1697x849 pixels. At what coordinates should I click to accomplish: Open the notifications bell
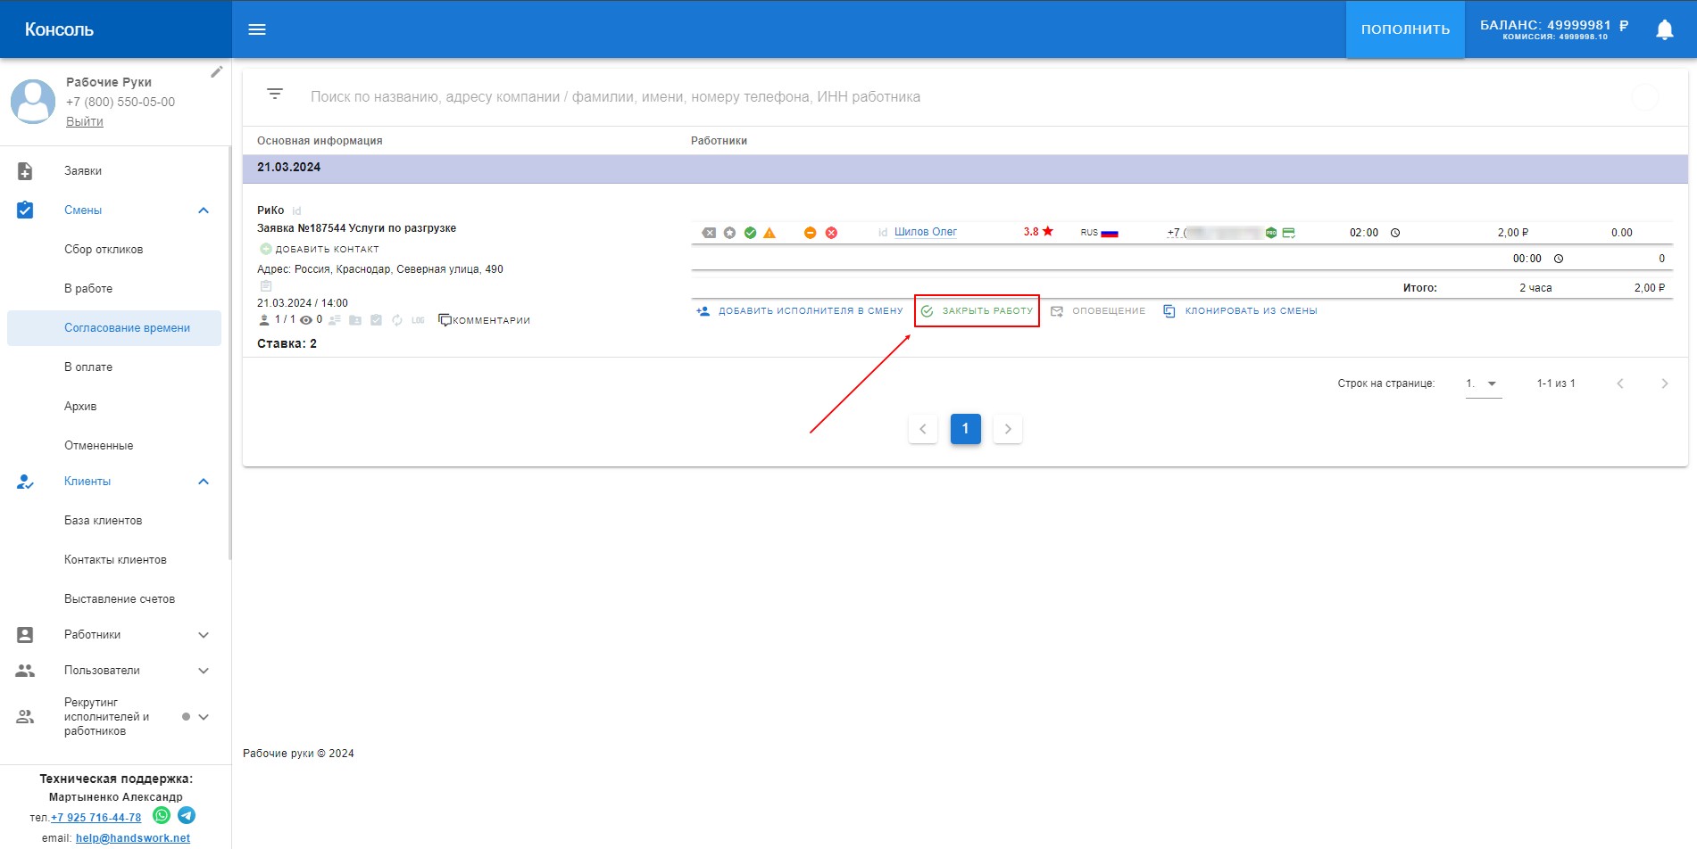pos(1664,29)
